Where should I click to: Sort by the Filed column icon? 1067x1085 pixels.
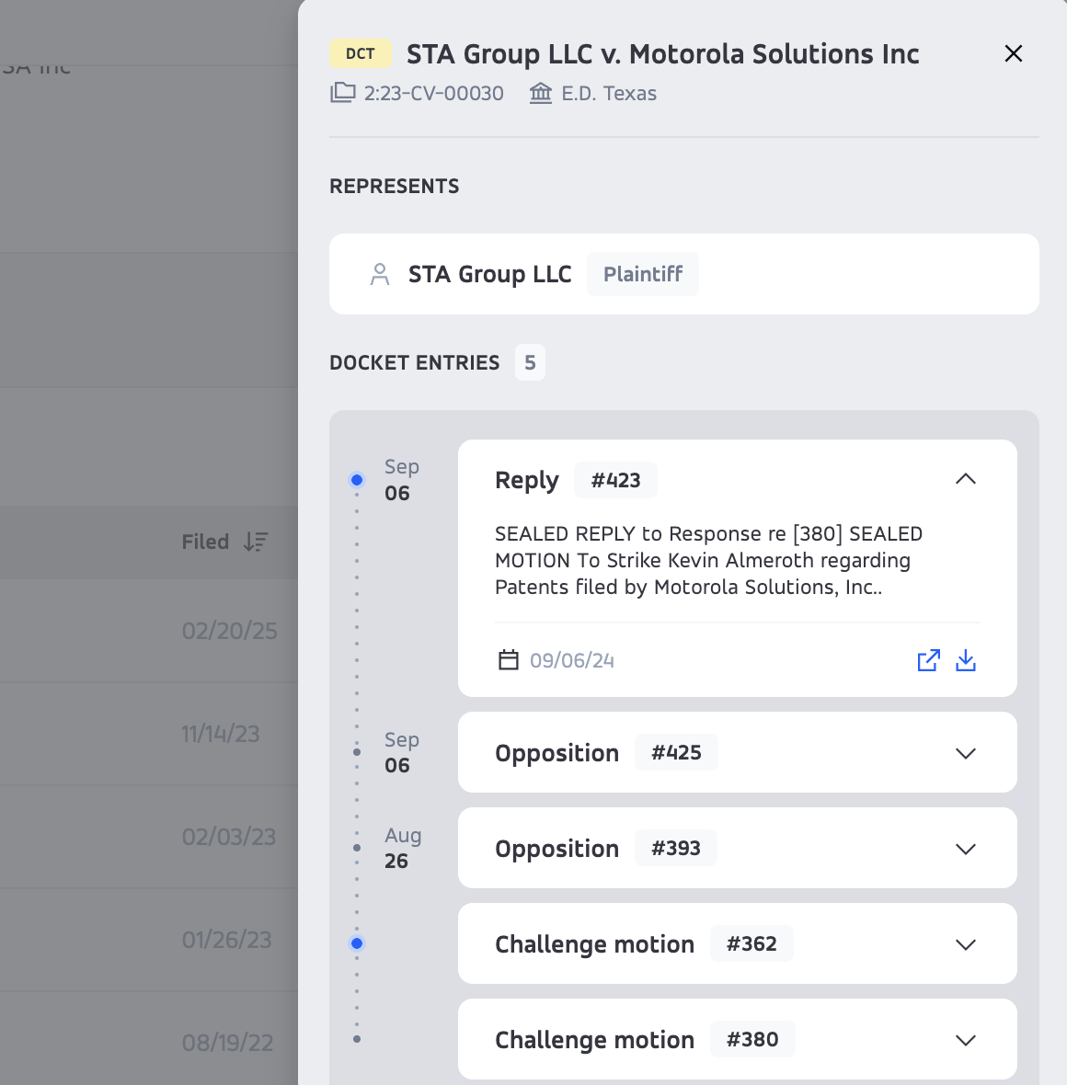point(256,542)
